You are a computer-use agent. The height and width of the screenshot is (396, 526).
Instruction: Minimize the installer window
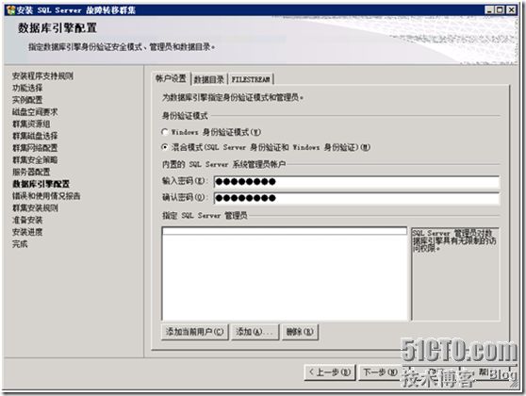489,10
